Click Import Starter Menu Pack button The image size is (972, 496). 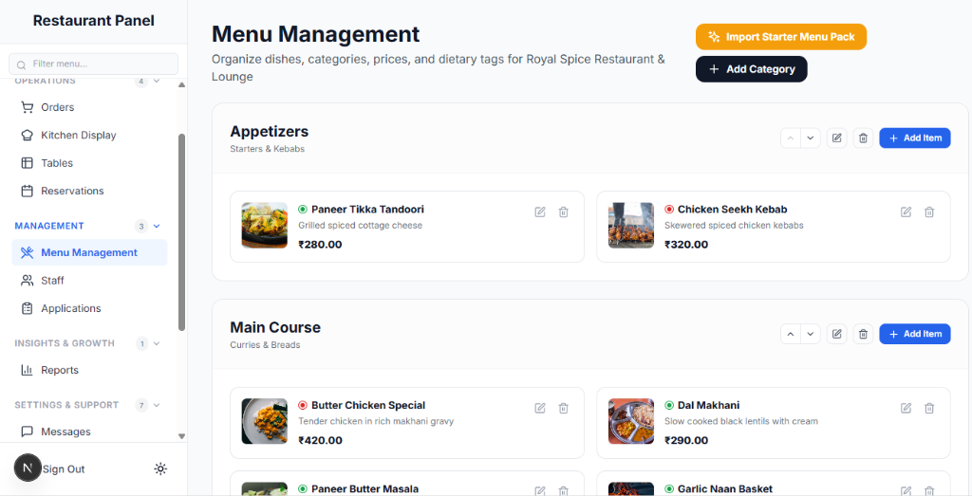[x=781, y=37]
